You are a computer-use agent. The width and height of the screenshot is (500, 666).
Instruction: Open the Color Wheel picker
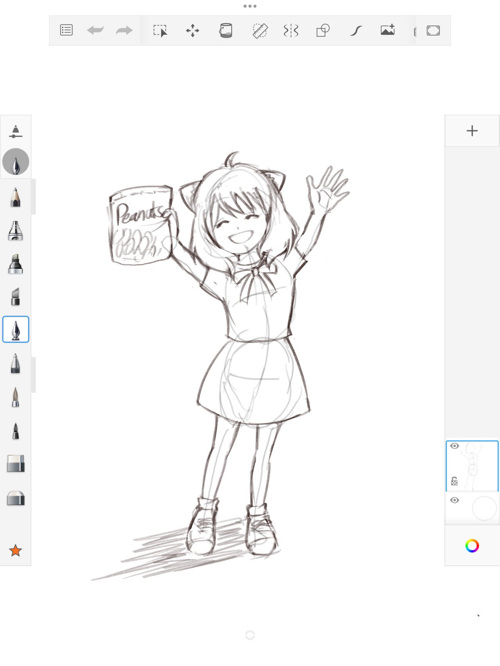coord(472,546)
